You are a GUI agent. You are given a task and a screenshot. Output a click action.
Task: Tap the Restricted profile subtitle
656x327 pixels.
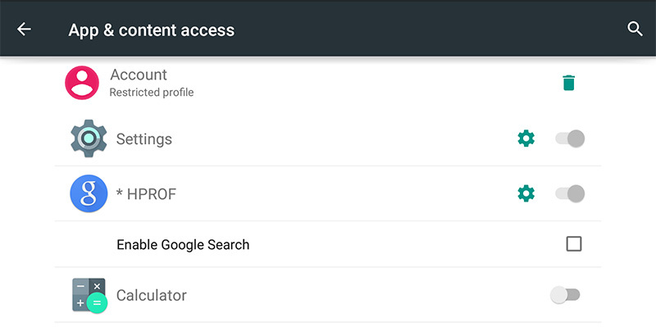click(152, 93)
